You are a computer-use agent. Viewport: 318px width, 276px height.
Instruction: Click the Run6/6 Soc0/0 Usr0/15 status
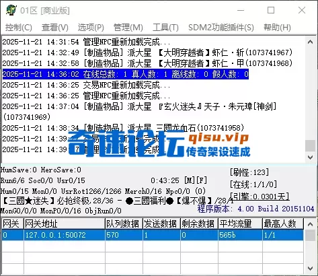pos(43,180)
